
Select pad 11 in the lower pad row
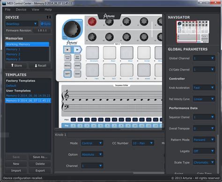click(126, 70)
